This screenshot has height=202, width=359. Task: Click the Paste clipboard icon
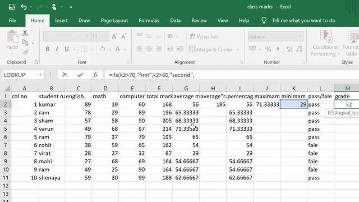tap(12, 37)
